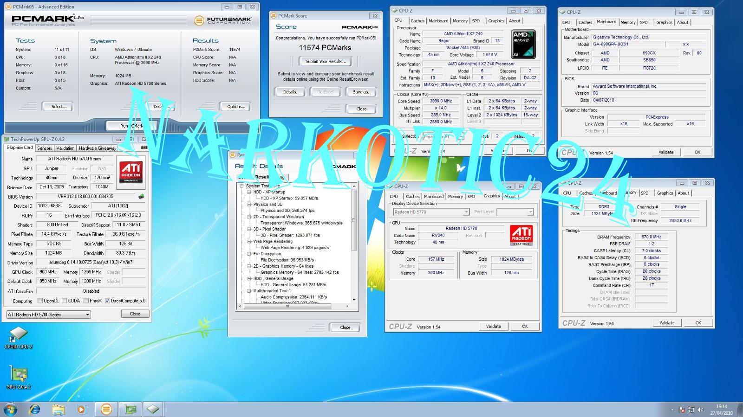This screenshot has height=417, width=743.
Task: Click the PCMark05 logo in the main window
Action: click(x=47, y=20)
